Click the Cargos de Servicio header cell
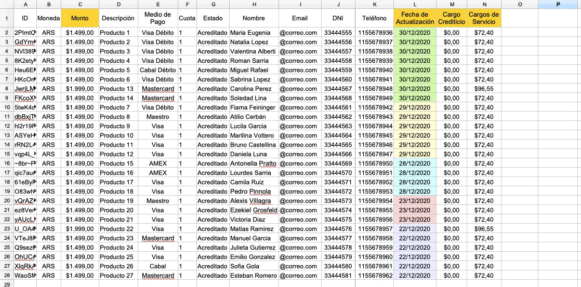Image resolution: width=581 pixels, height=287 pixels. [x=483, y=18]
